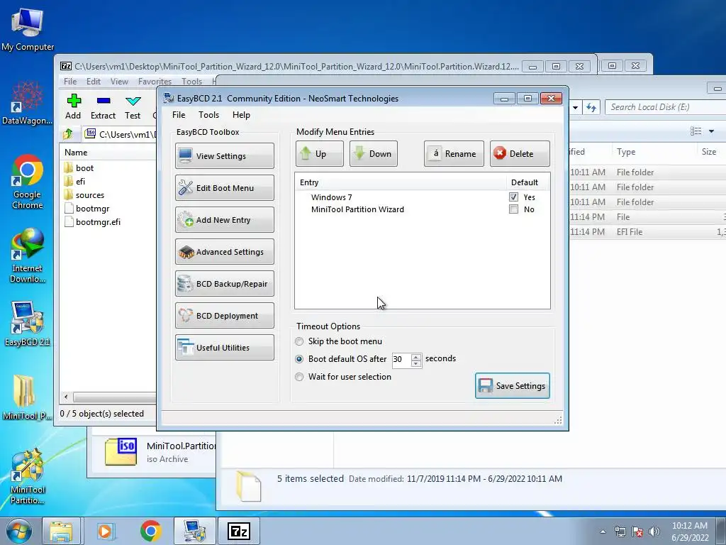The height and width of the screenshot is (545, 726).
Task: Open MiniTool Partition desktop shortcut
Action: 28,476
